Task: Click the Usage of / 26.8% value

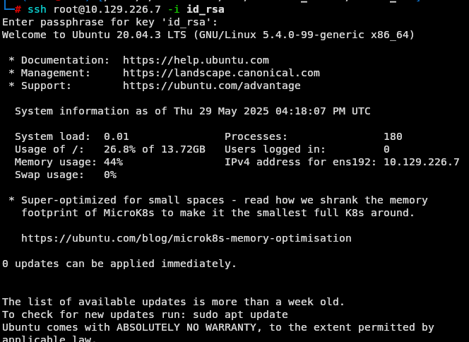Action: 119,149
